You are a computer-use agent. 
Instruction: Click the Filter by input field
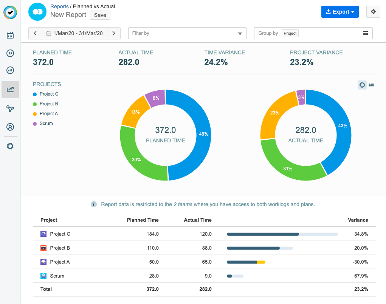[x=183, y=33]
